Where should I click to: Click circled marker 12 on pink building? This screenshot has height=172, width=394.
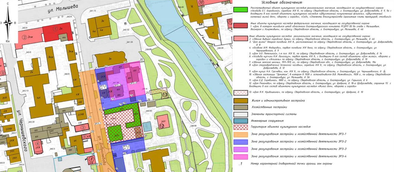(x=162, y=126)
